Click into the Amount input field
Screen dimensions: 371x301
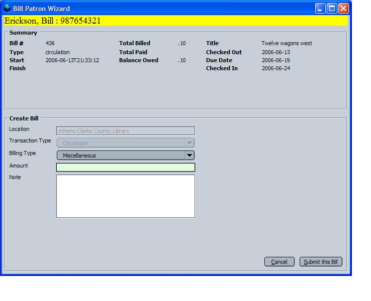[x=125, y=168]
